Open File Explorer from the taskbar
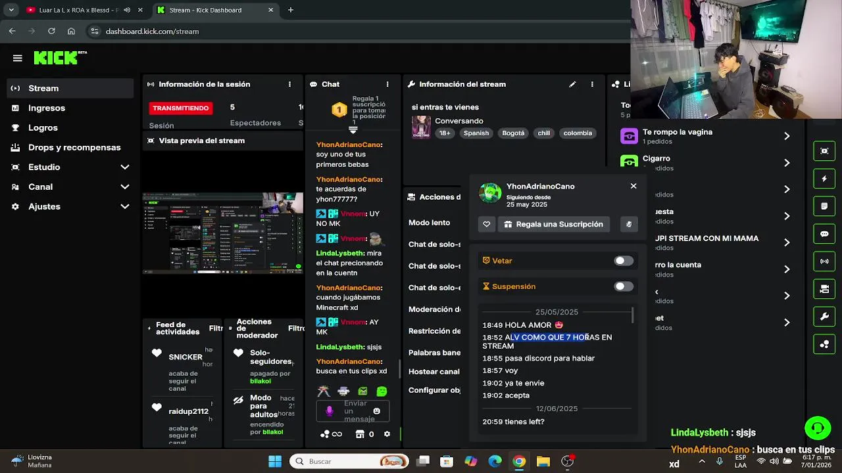 pos(543,461)
